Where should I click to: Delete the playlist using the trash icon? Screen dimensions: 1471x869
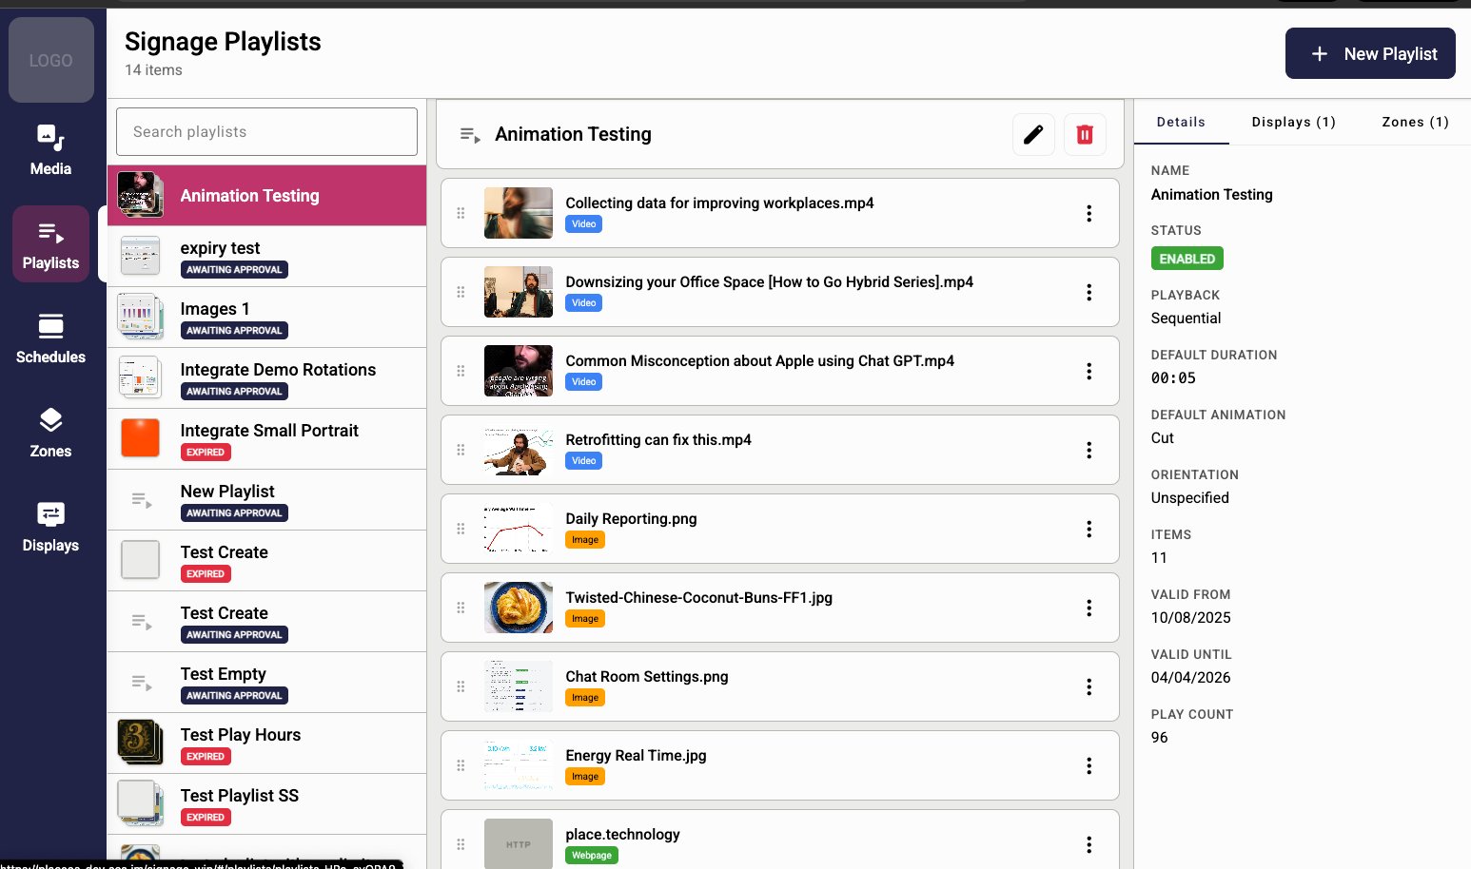pyautogui.click(x=1085, y=134)
